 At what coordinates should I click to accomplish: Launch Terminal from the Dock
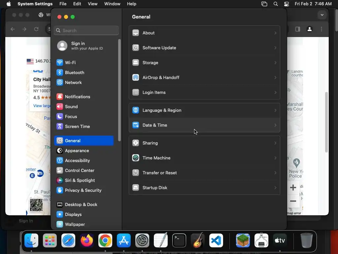pyautogui.click(x=179, y=240)
